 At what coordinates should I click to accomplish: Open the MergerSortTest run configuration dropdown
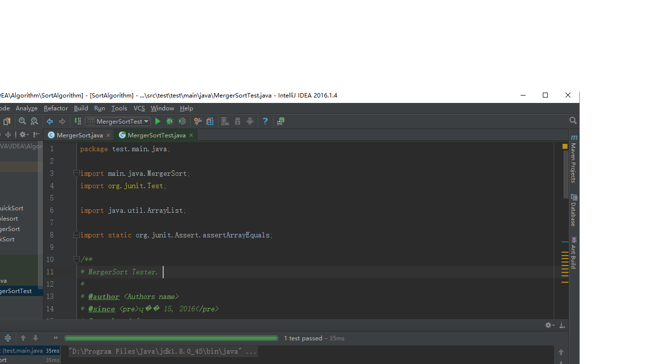pyautogui.click(x=118, y=121)
